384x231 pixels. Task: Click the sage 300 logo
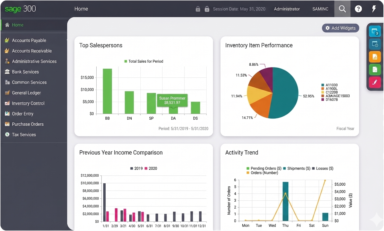point(20,9)
